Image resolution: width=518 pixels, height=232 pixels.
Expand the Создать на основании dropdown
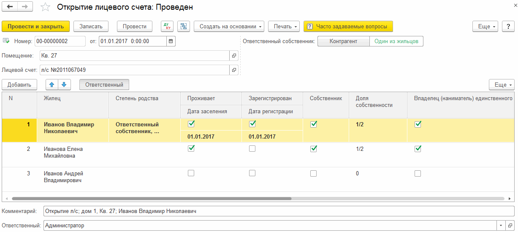[x=229, y=26]
